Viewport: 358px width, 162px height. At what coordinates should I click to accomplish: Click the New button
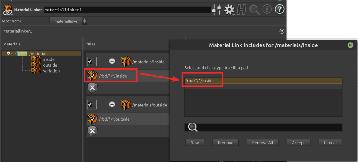[195, 143]
